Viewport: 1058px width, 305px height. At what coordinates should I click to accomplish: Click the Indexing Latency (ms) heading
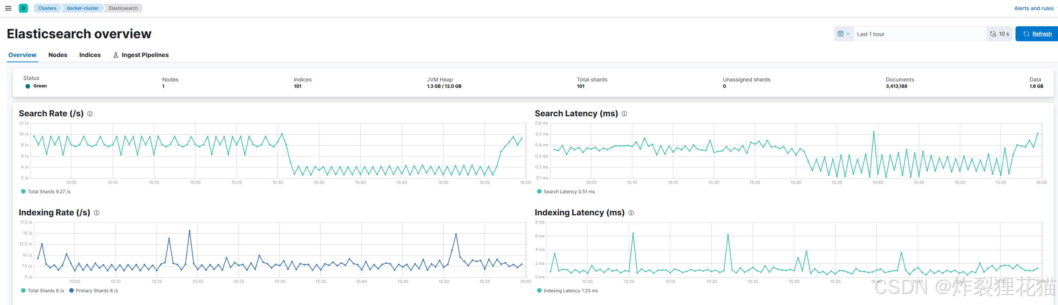click(x=580, y=212)
